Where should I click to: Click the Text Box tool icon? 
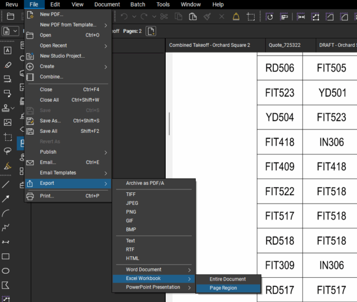[x=7, y=50]
